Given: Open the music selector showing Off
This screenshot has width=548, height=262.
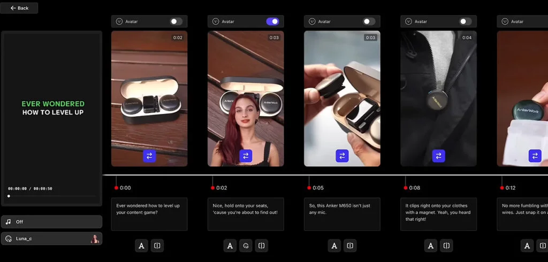Looking at the screenshot, I should coord(52,222).
